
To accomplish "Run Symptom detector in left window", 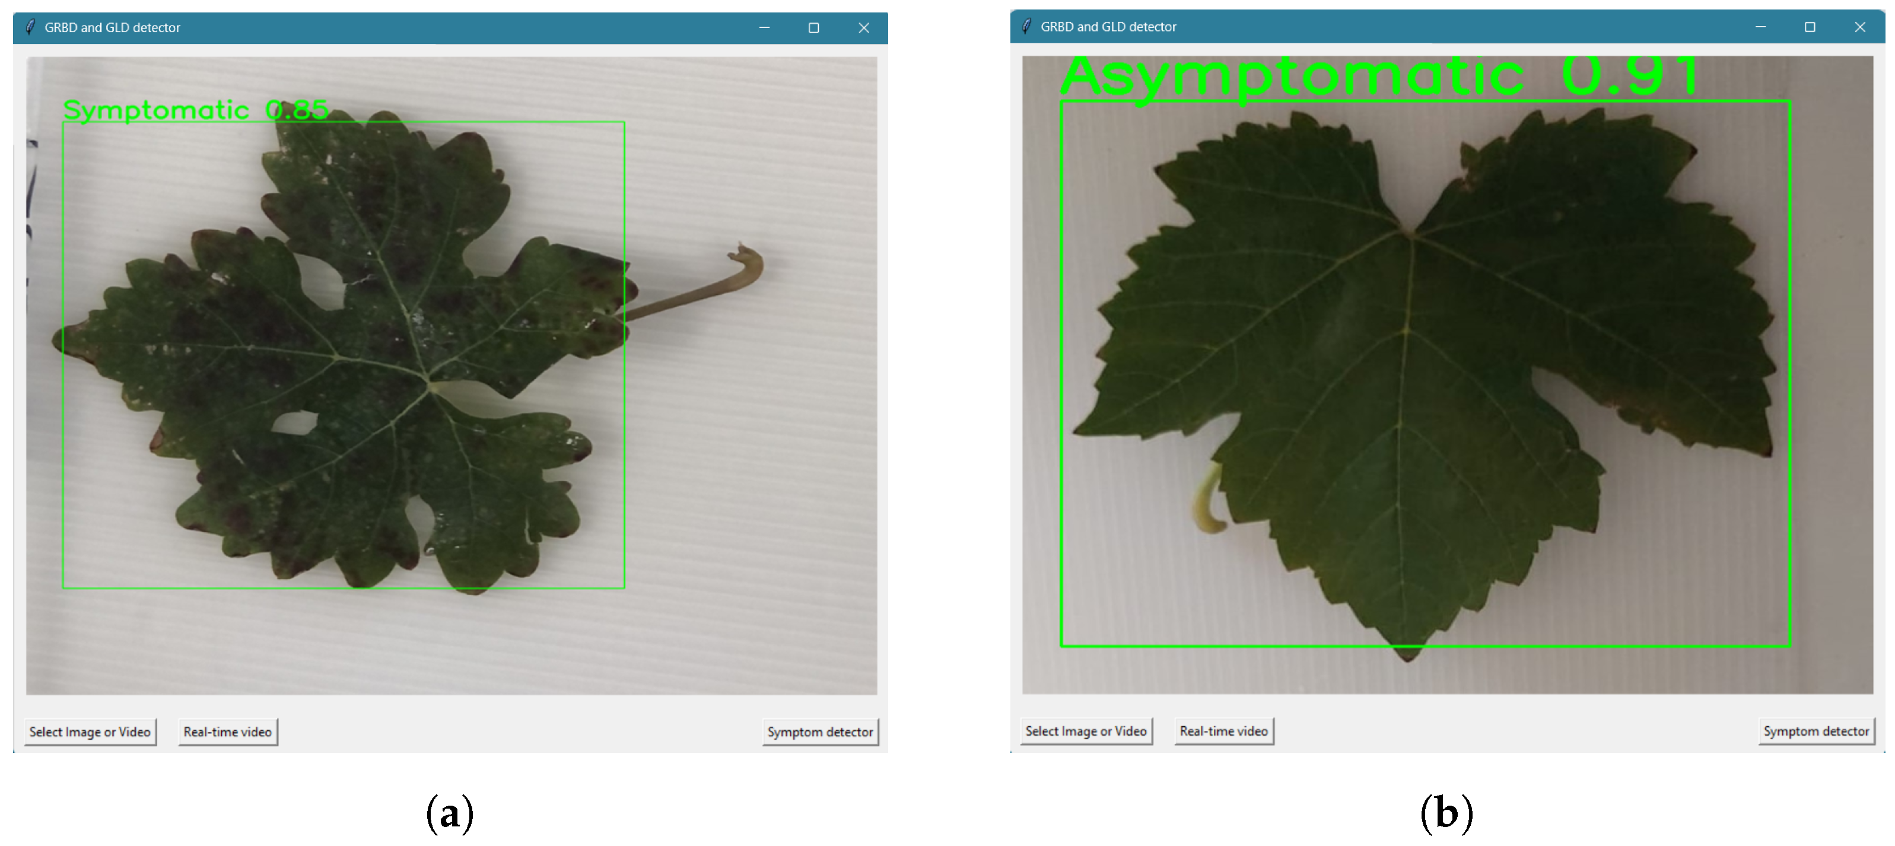I will pyautogui.click(x=820, y=732).
